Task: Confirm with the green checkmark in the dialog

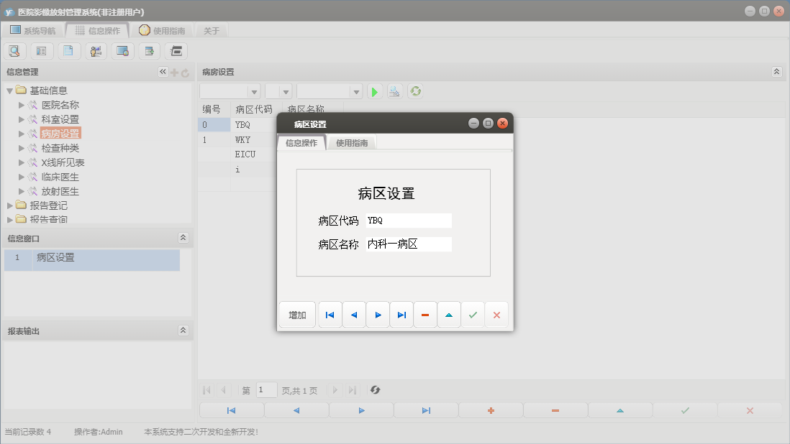Action: pos(473,315)
